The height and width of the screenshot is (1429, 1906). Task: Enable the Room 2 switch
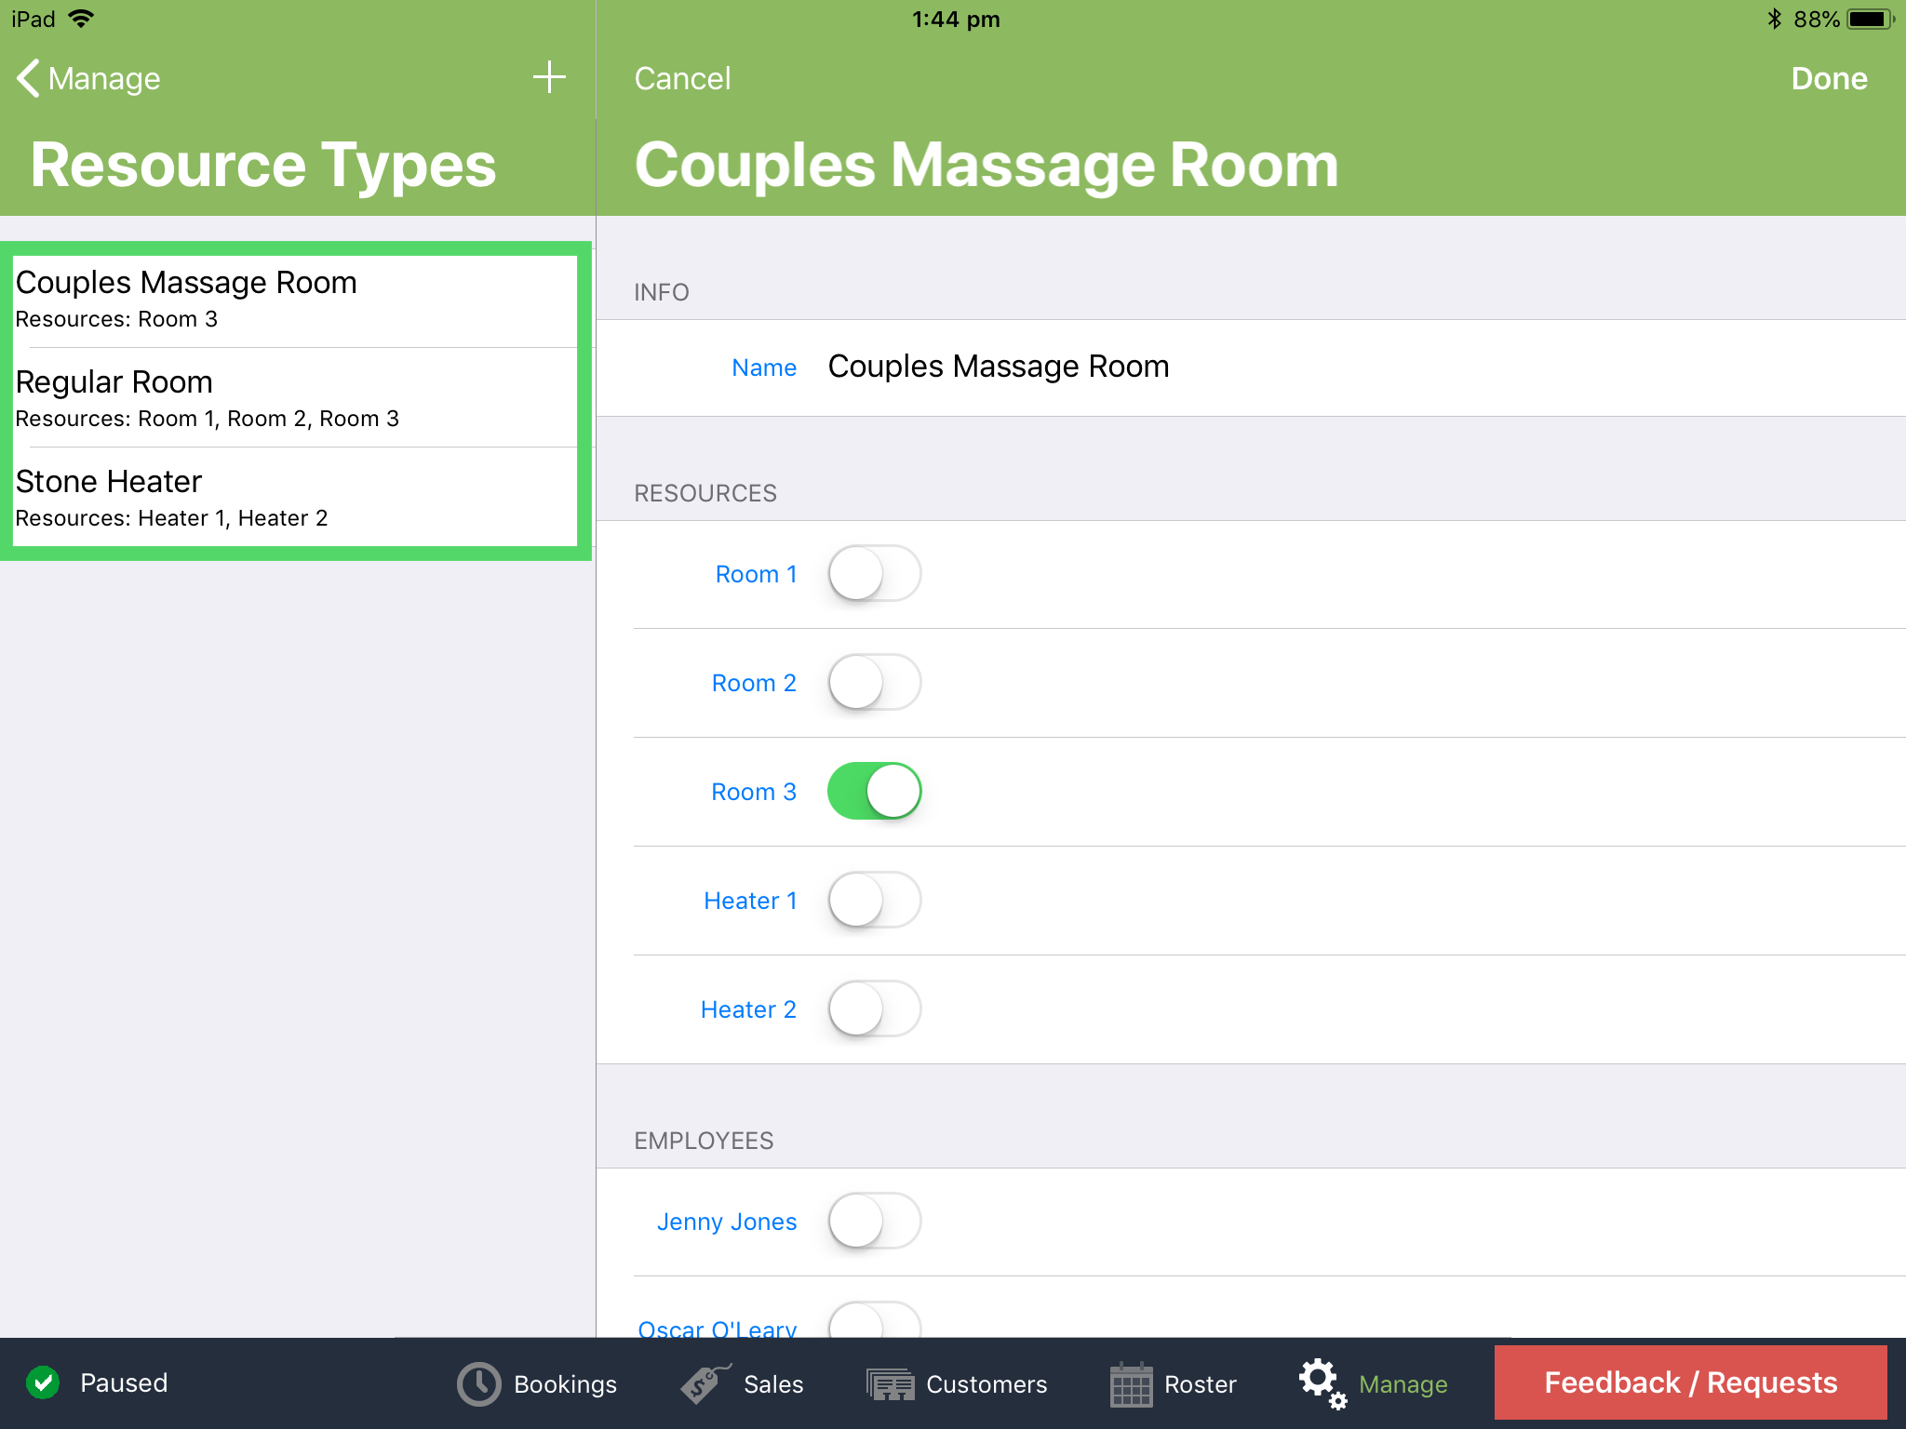874,683
